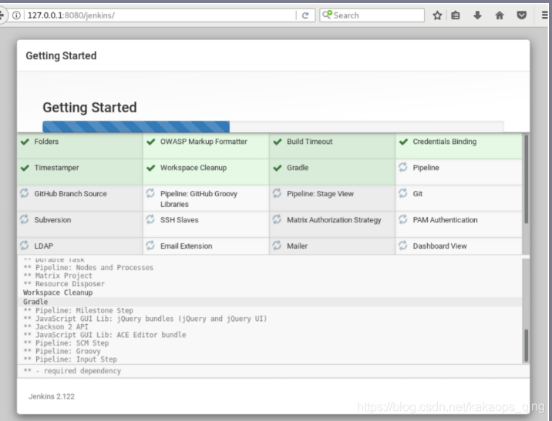
Task: Select the OWASP Markup Formatter plugin cell
Action: (205, 142)
